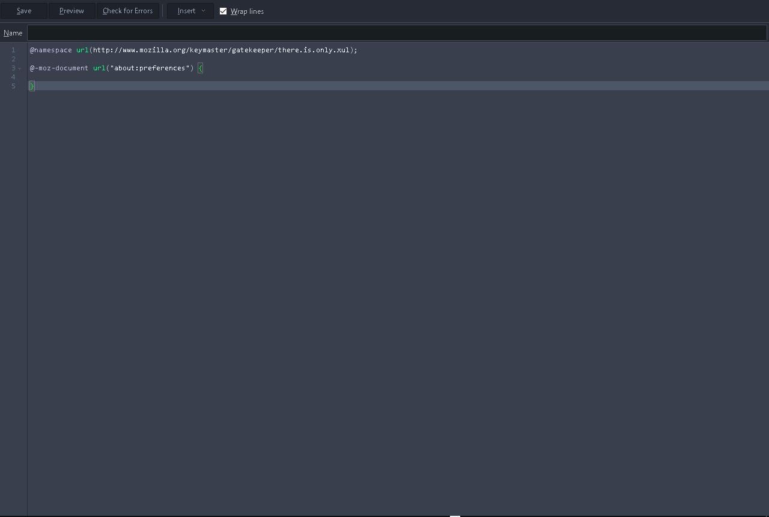The height and width of the screenshot is (517, 769).
Task: Click the mozilla.org namespace URL text
Action: tap(221, 50)
